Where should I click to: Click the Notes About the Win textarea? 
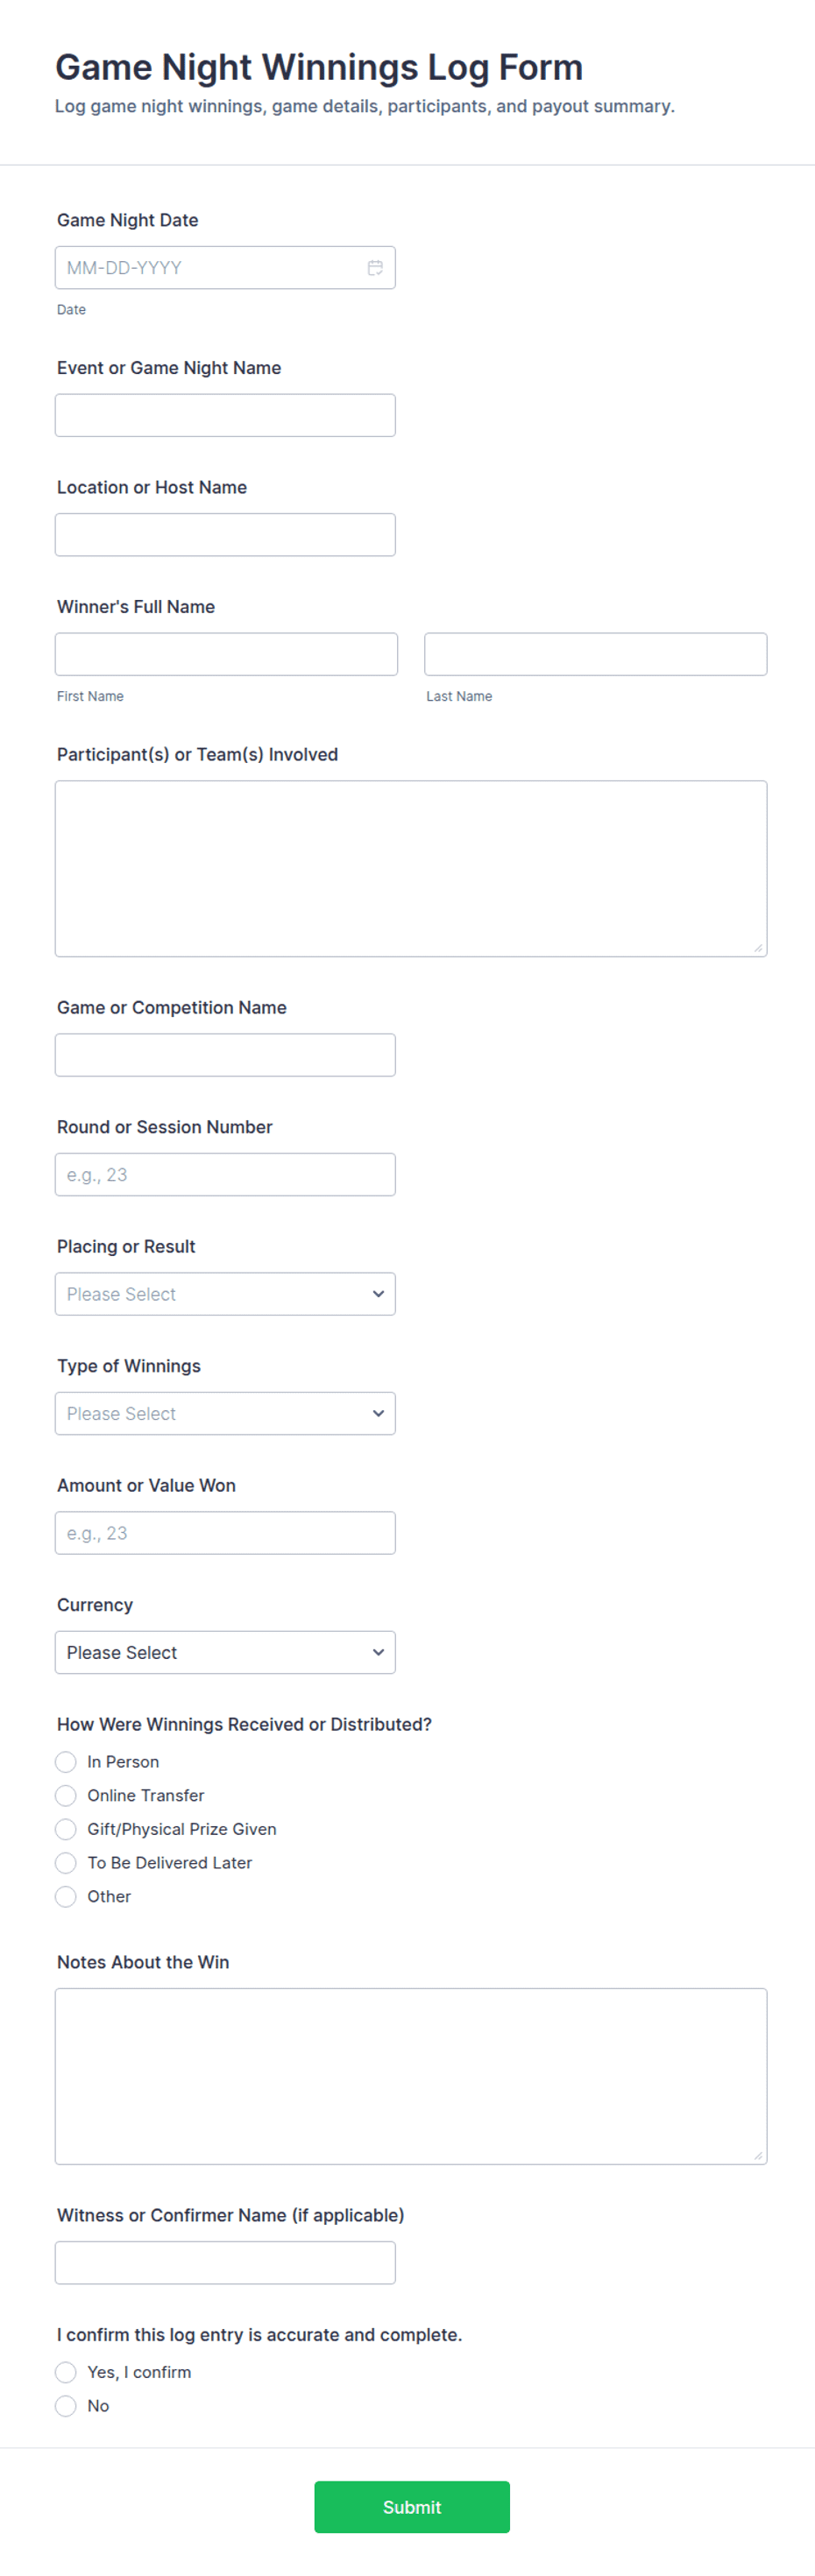[x=411, y=2076]
